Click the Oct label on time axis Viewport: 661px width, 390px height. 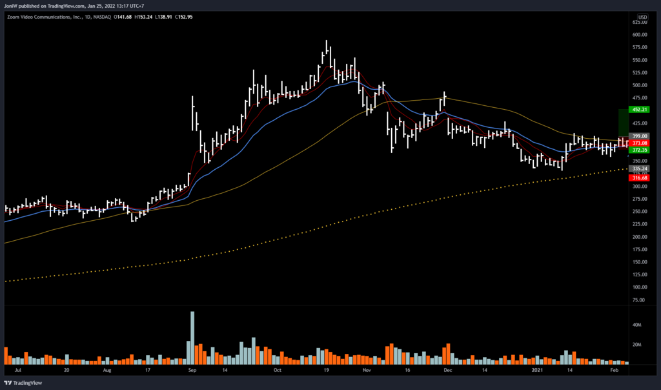(x=278, y=371)
